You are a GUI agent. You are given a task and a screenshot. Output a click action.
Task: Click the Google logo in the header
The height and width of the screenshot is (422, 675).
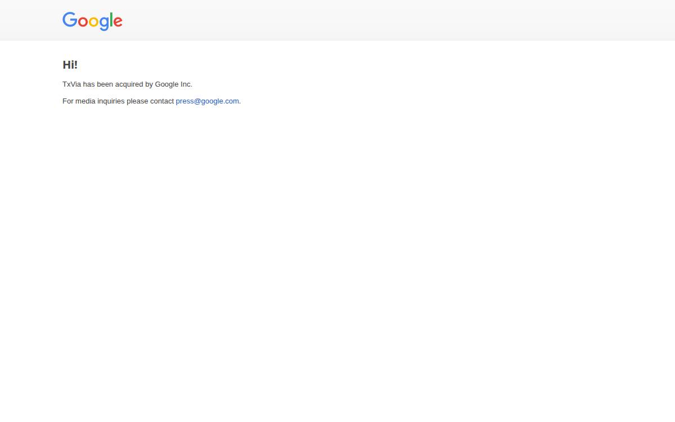[x=92, y=21]
